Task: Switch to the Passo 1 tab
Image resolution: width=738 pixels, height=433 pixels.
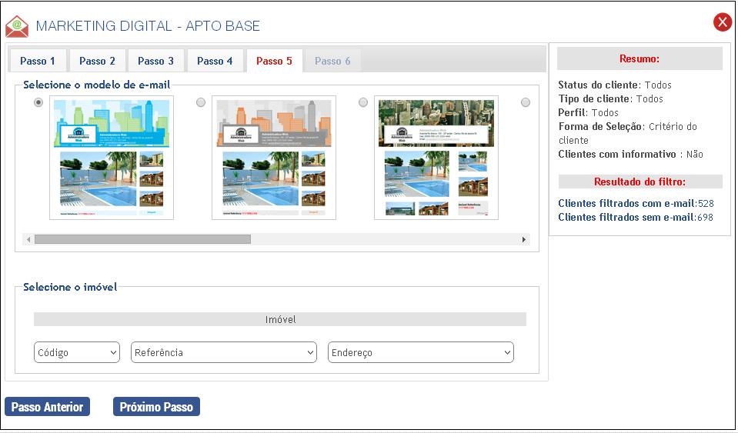Action: [x=38, y=61]
